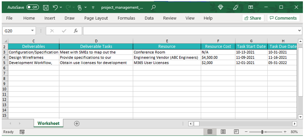Select cell with date 12-01-2021
305x138 pixels.
click(251, 63)
